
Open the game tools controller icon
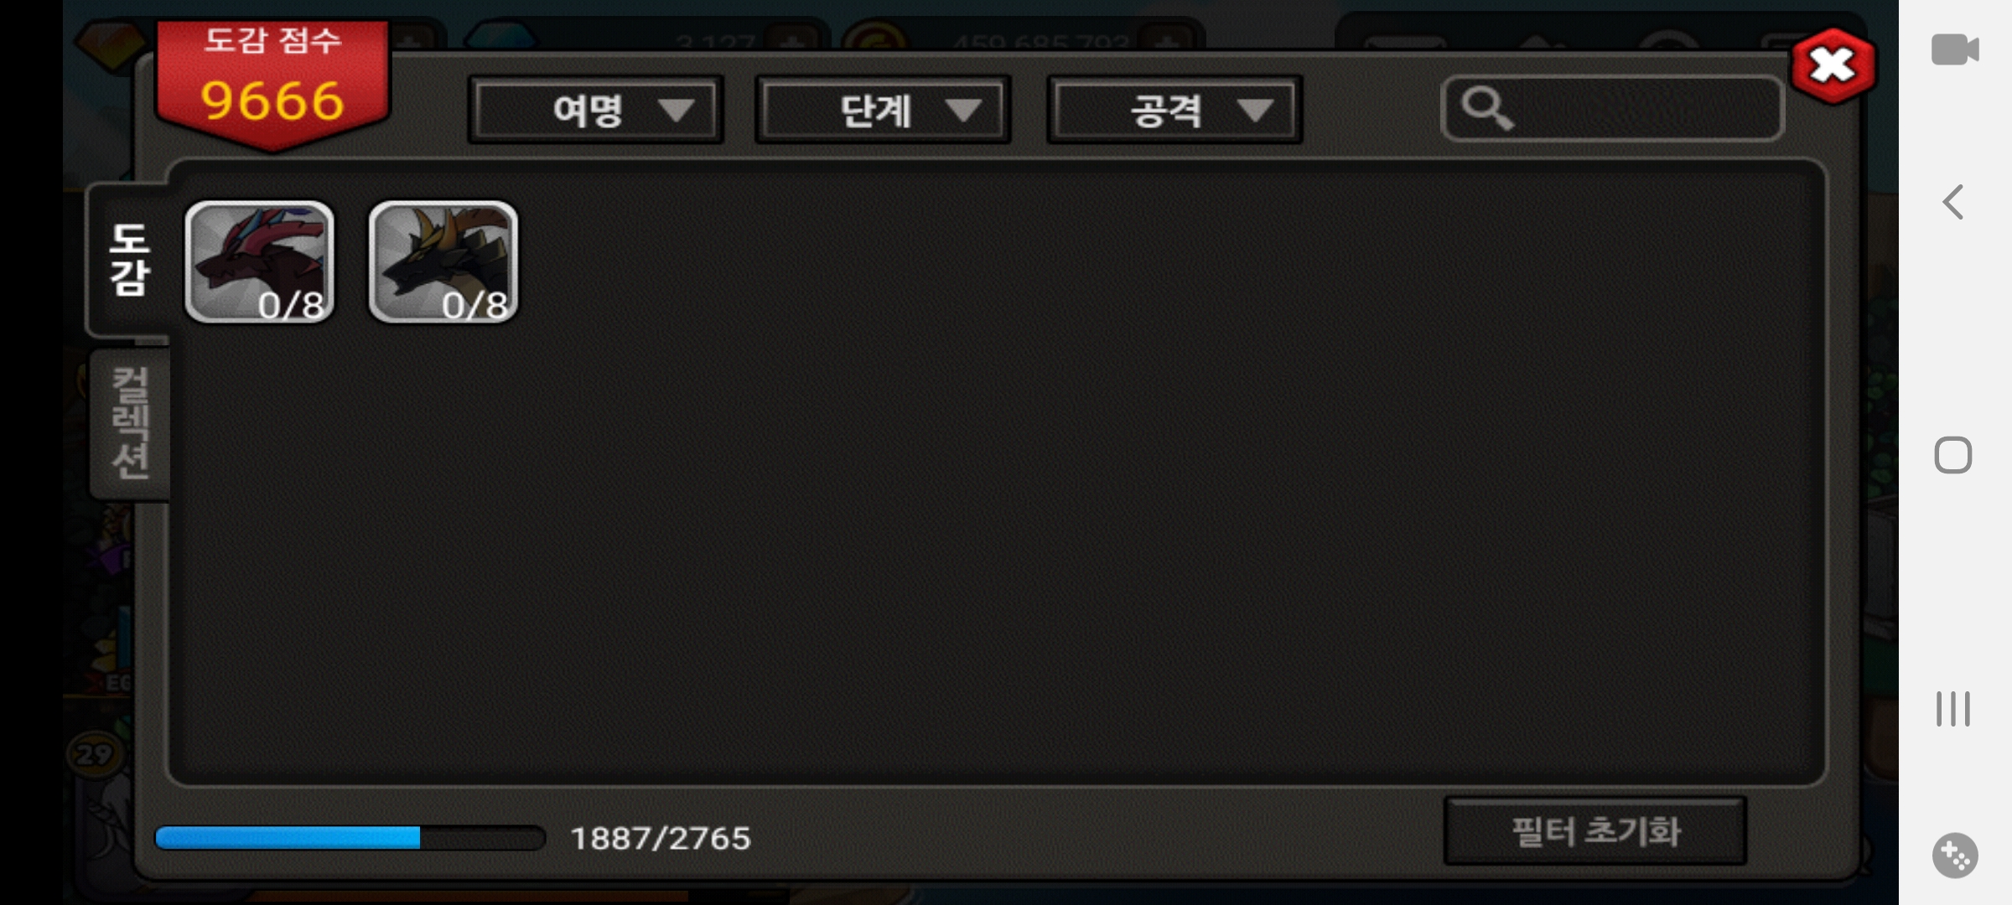point(1955,856)
